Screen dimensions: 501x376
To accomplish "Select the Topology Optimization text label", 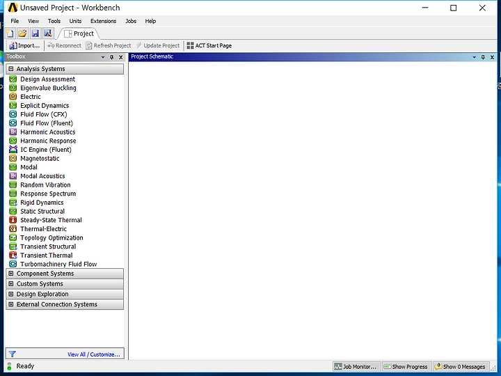I will point(51,238).
